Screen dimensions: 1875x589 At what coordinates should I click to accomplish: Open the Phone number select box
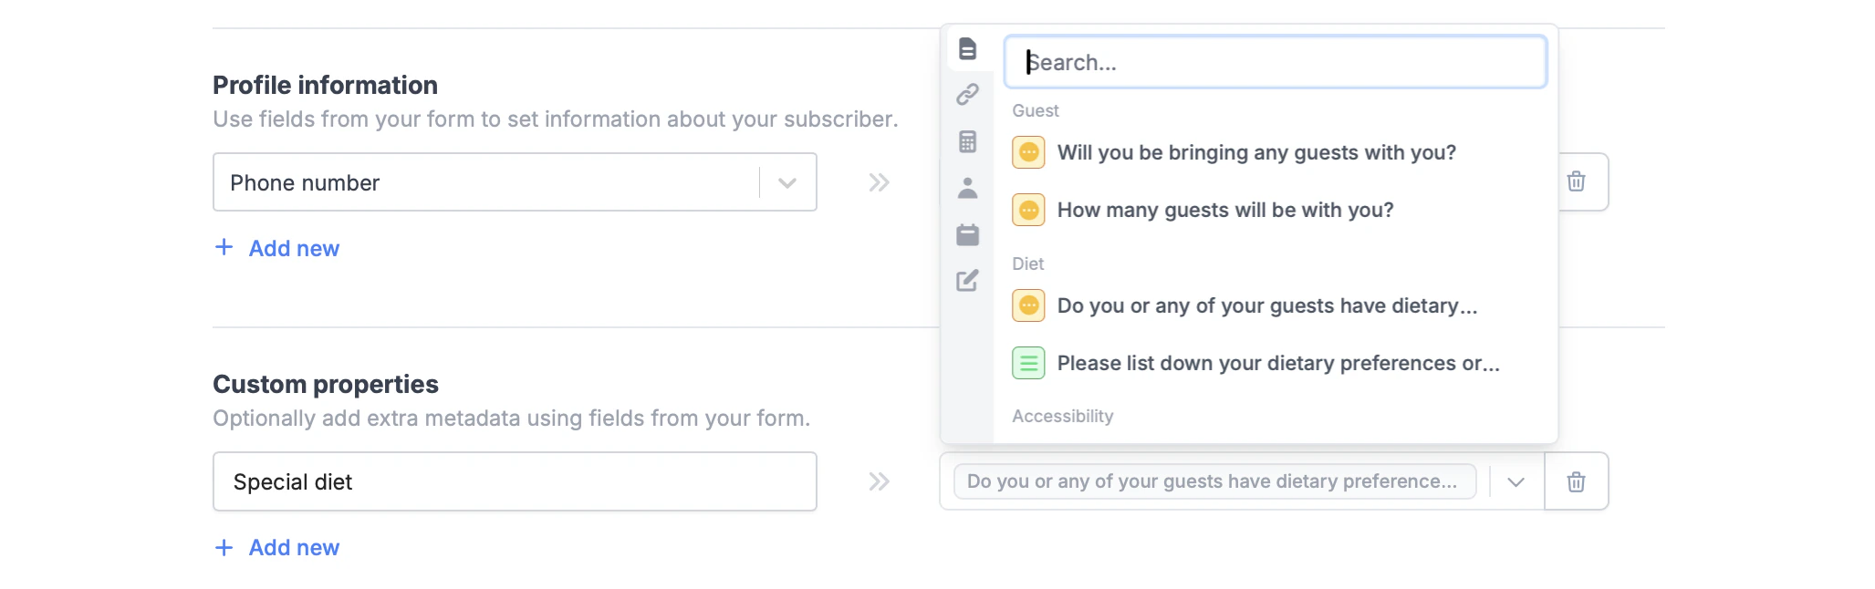pos(515,182)
